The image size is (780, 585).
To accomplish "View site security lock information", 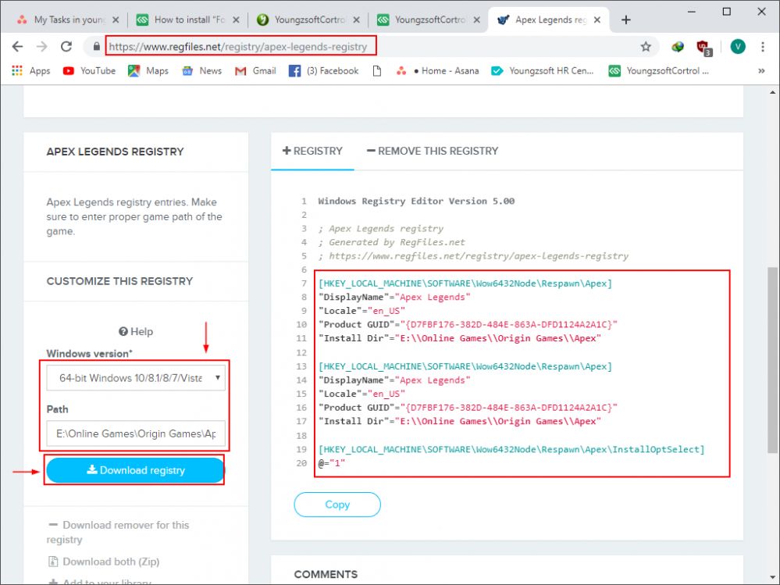I will click(97, 47).
